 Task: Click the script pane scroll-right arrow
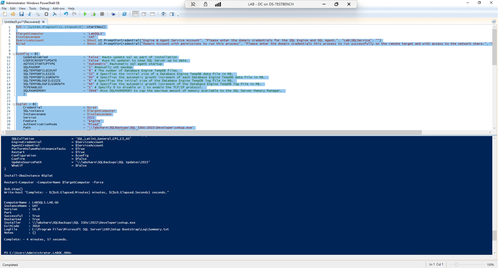tap(490, 132)
